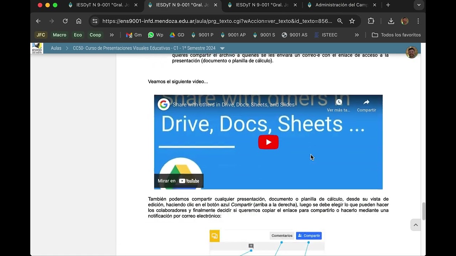Screen dimensions: 456x256
Task: Go to Aulas breadcrumb
Action: click(x=56, y=48)
